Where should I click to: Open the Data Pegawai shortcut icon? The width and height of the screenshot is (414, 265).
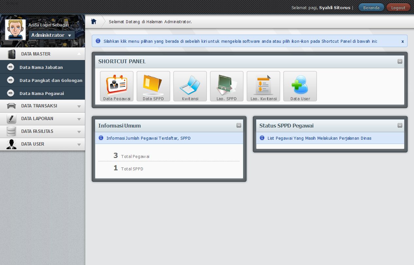[x=117, y=86]
